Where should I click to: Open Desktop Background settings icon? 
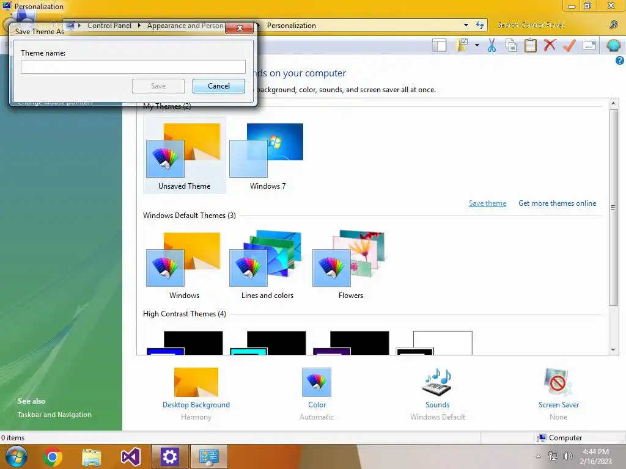196,382
